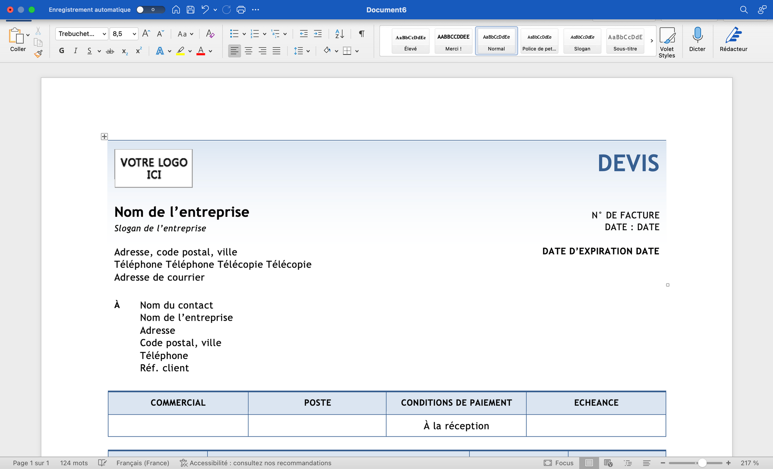Toggle italic (I) formatting

point(75,51)
